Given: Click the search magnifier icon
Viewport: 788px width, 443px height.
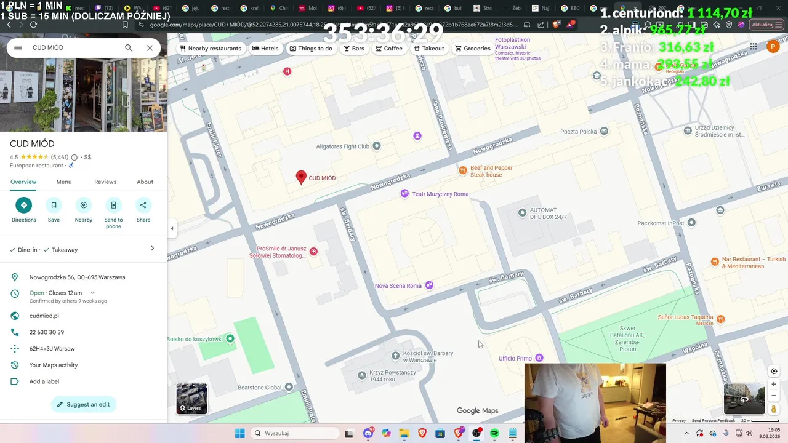Looking at the screenshot, I should (129, 47).
